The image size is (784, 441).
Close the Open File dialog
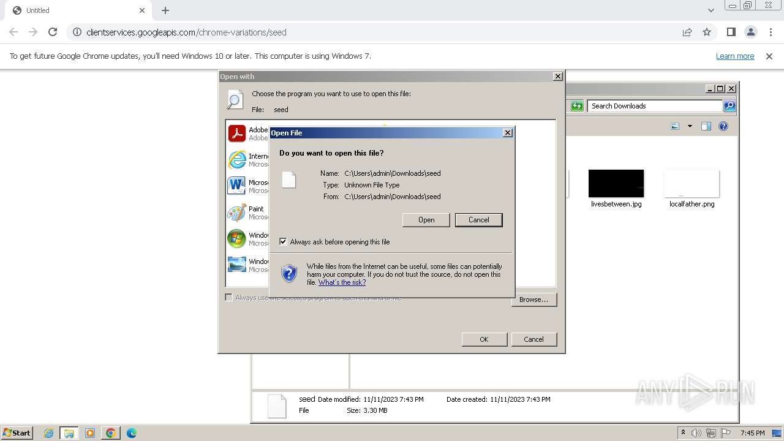coord(508,133)
